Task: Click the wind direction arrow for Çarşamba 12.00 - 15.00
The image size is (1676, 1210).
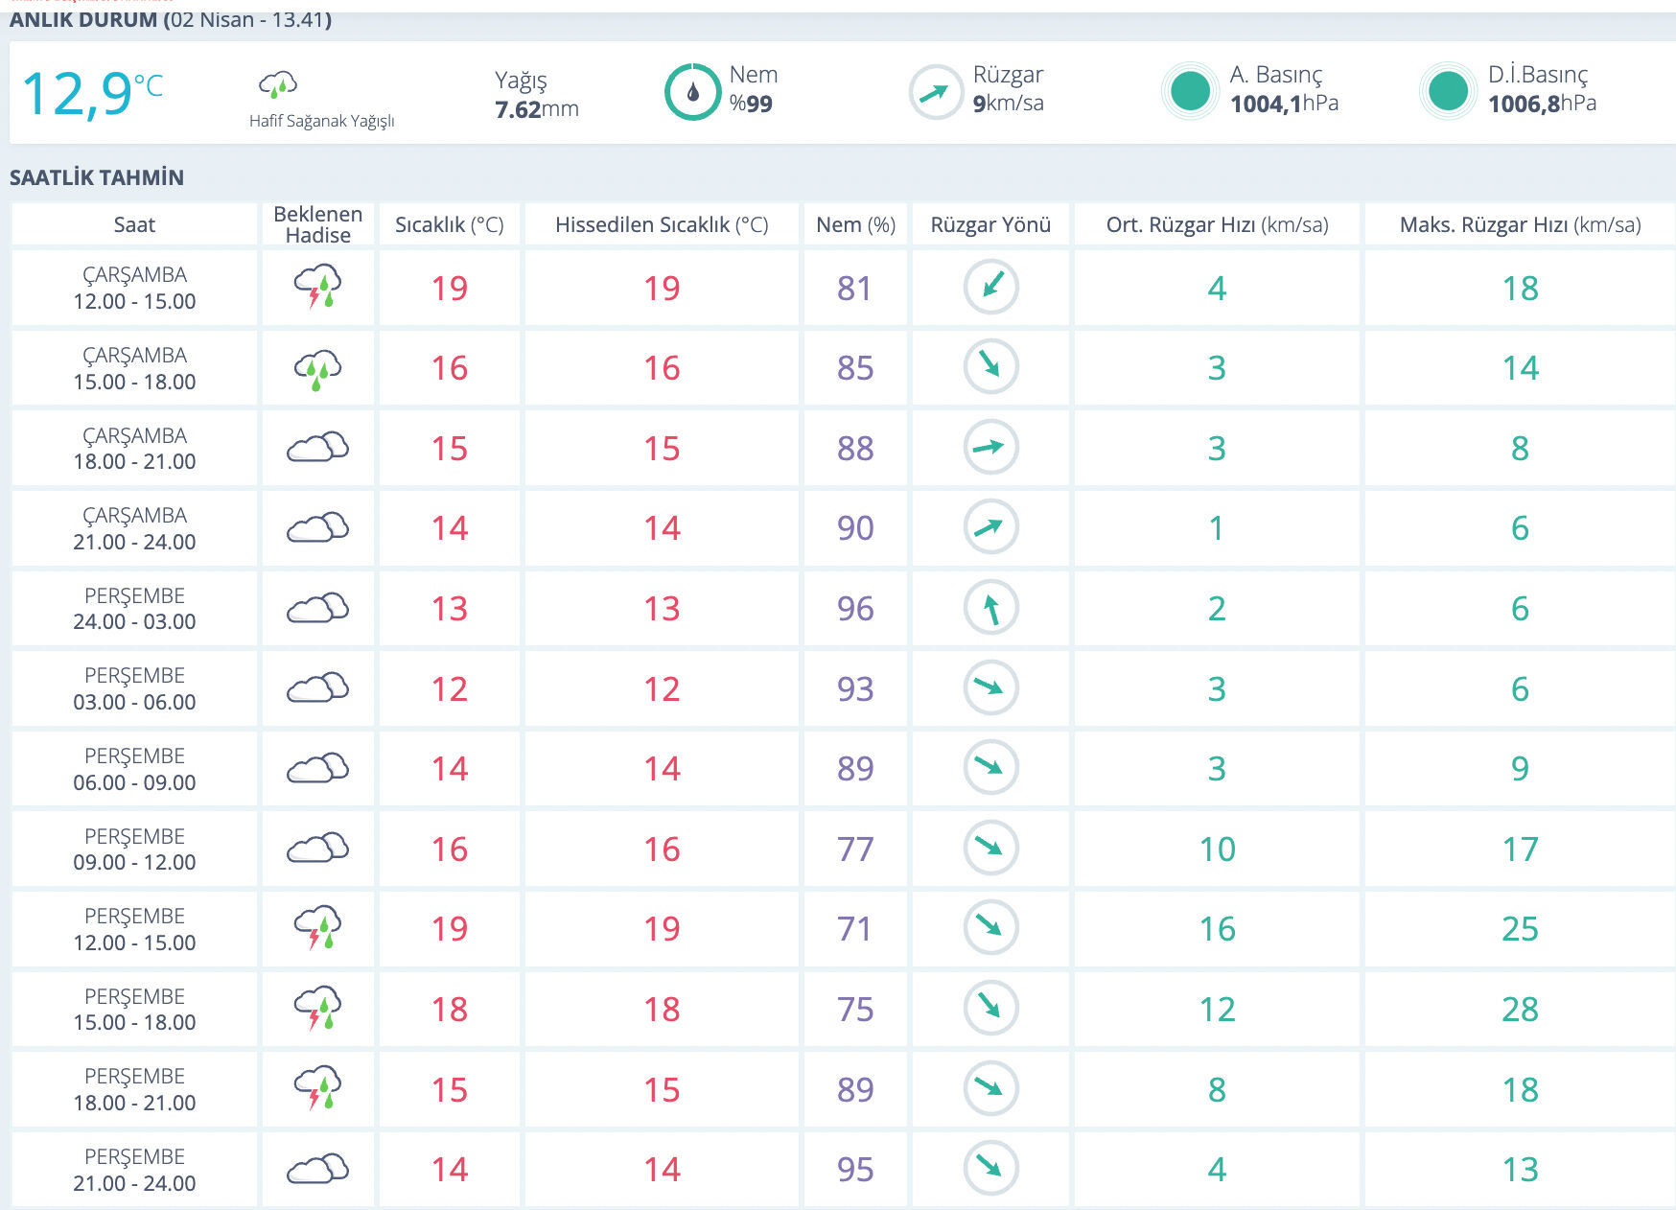Action: point(990,288)
